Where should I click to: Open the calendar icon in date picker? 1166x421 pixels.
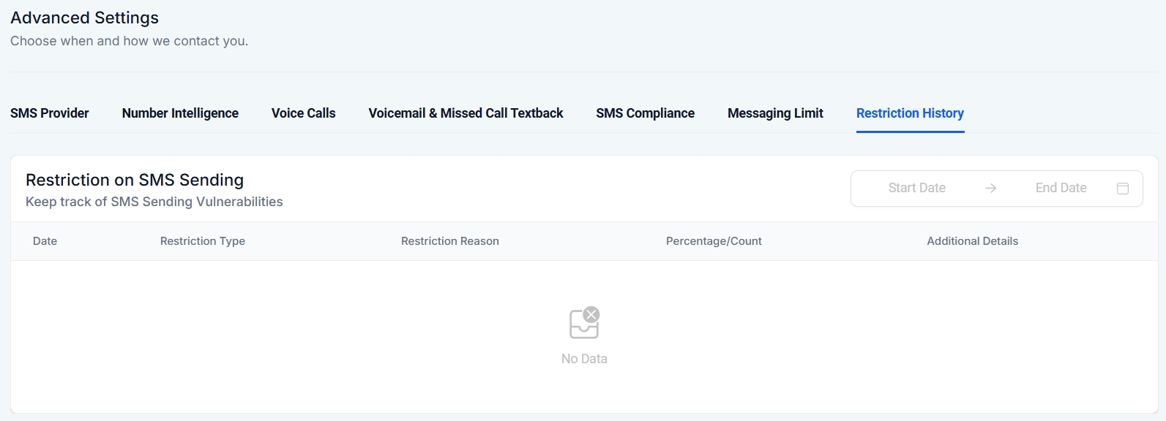[x=1123, y=189]
